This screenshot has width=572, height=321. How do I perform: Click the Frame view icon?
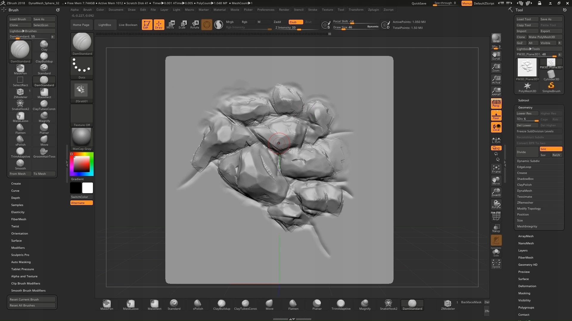(x=496, y=169)
